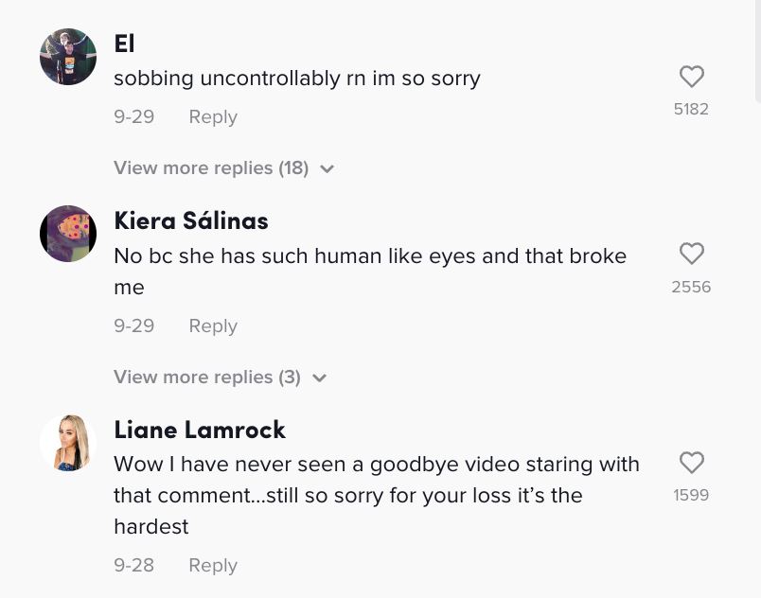Reply to Liane Lamrock's comment

(213, 566)
